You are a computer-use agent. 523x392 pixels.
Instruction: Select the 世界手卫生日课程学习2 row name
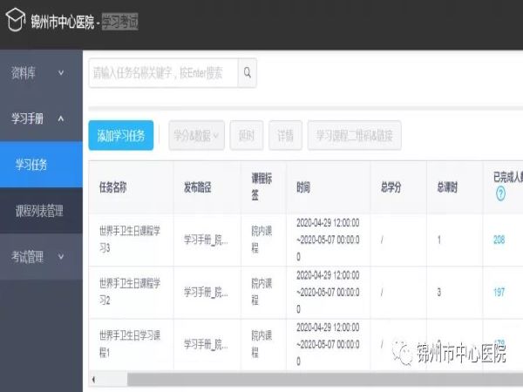pos(130,292)
